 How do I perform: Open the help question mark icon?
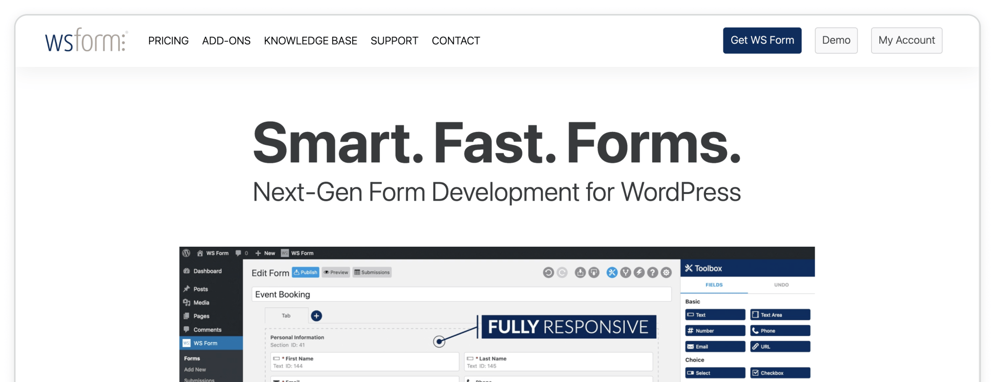(652, 272)
